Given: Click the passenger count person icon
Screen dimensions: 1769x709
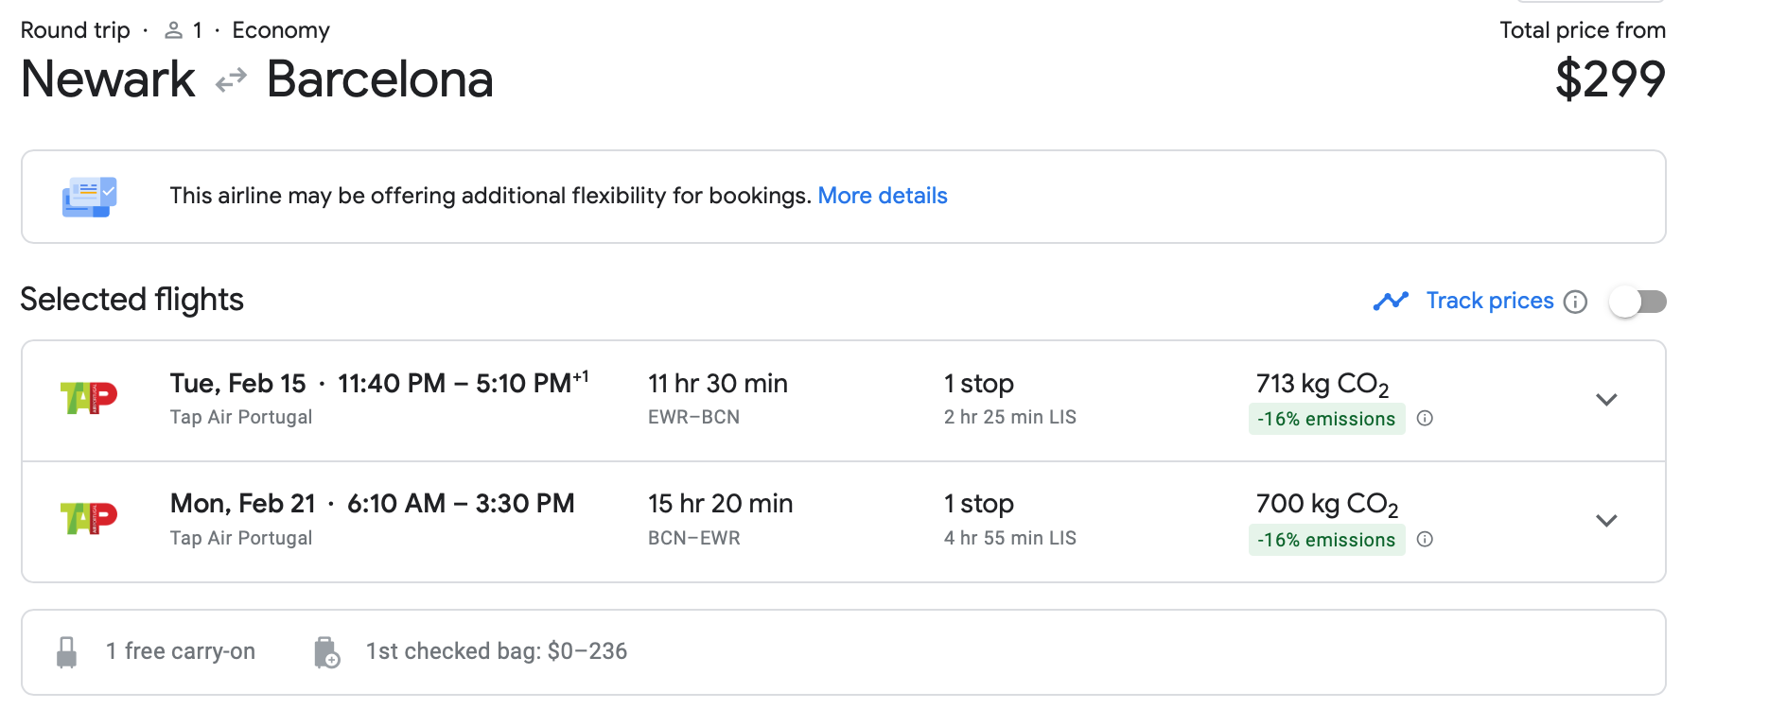Looking at the screenshot, I should click(173, 31).
